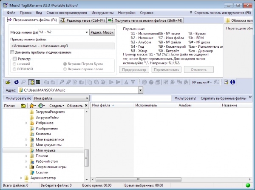Open the favorites star icon in Папки bar
The width and height of the screenshot is (255, 190).
(32, 105)
